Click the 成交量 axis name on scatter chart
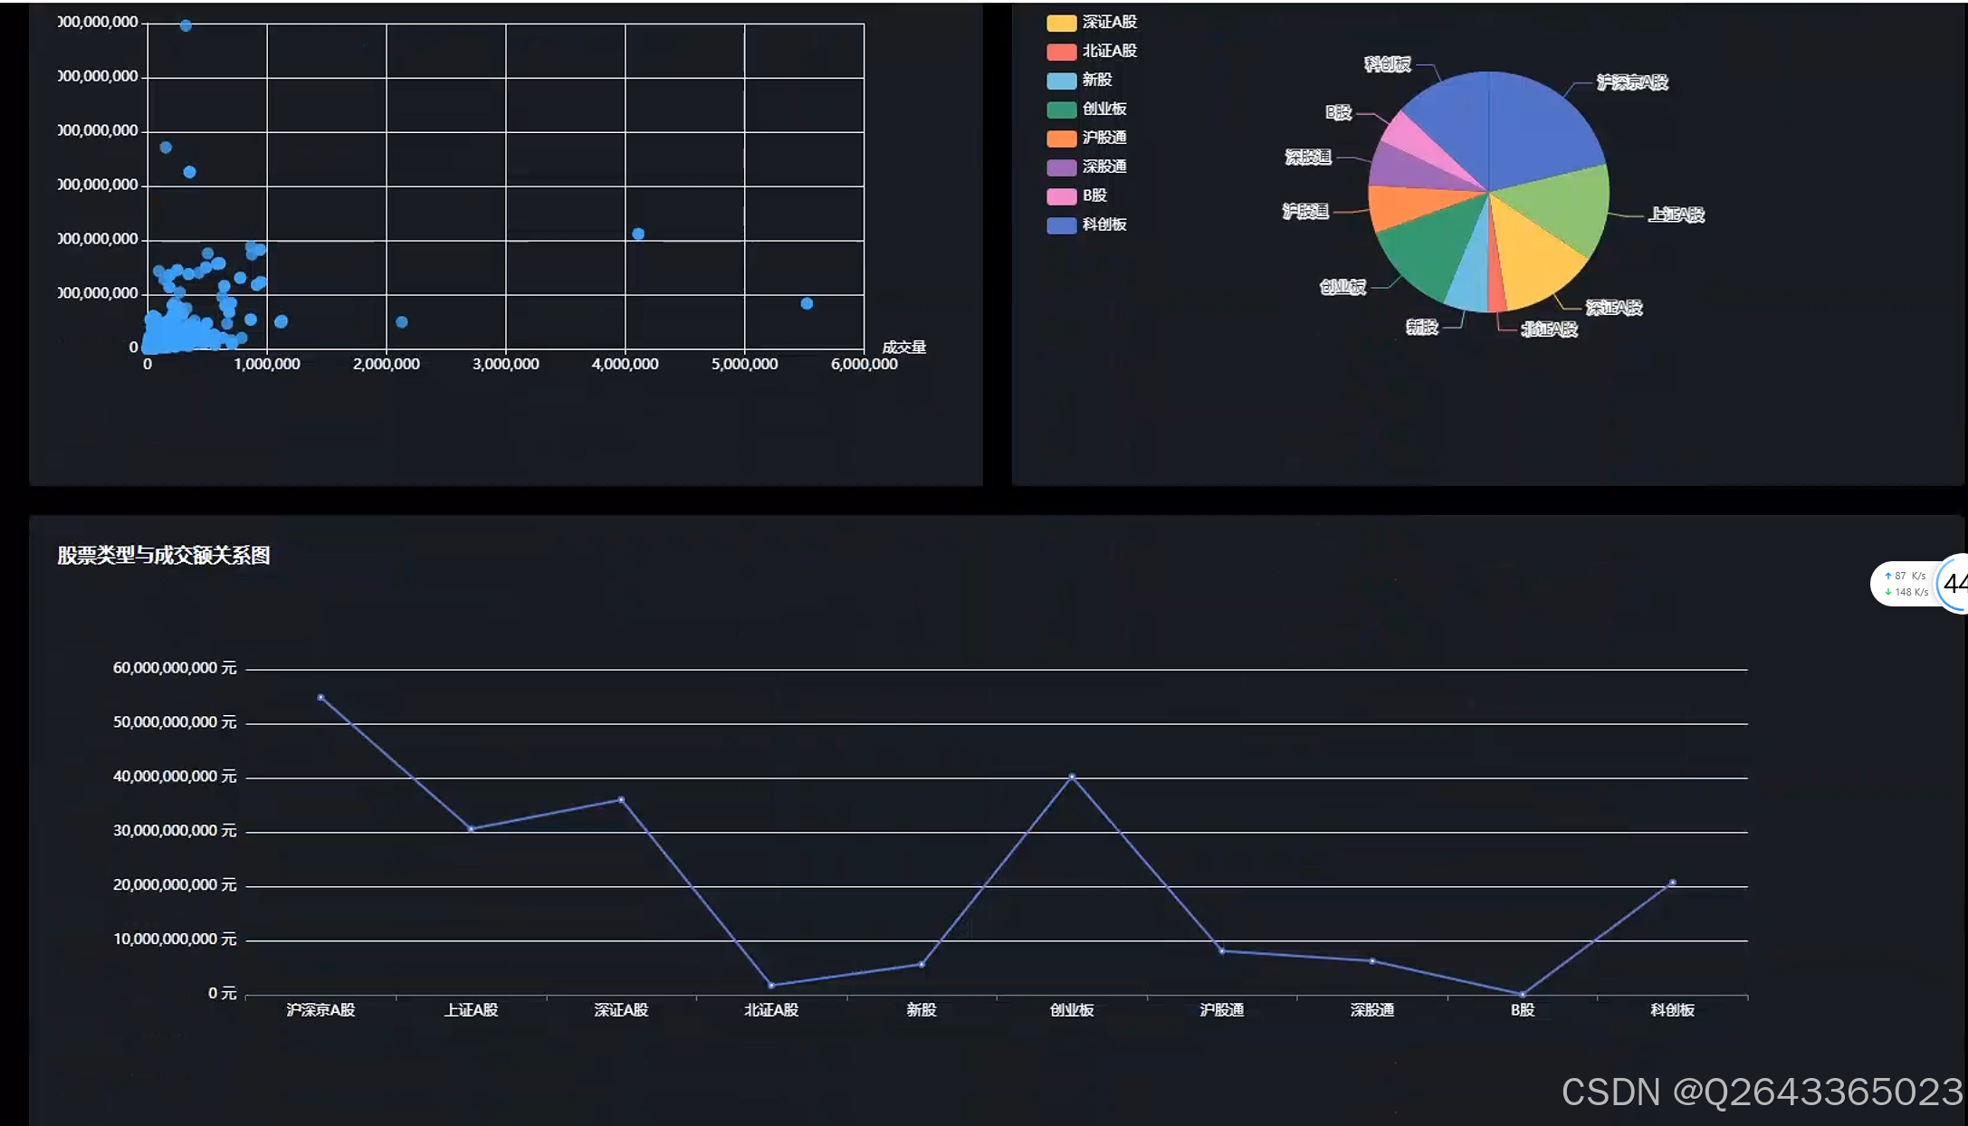This screenshot has width=1968, height=1126. (x=904, y=348)
